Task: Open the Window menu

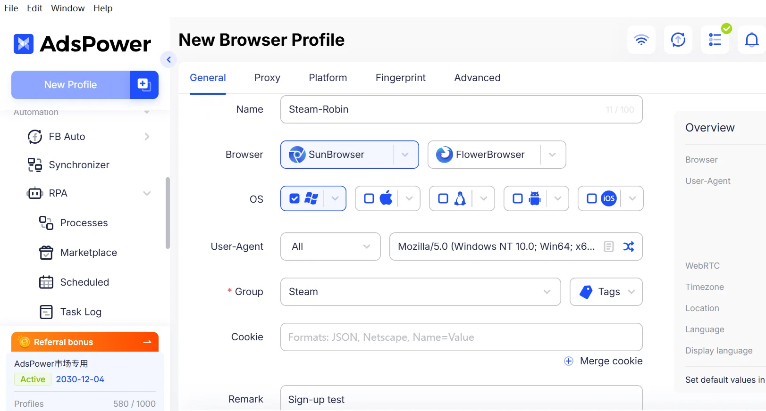Action: tap(68, 8)
